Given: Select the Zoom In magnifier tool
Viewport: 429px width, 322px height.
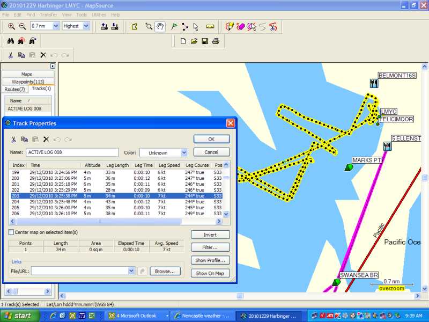Looking at the screenshot, I should tap(11, 26).
